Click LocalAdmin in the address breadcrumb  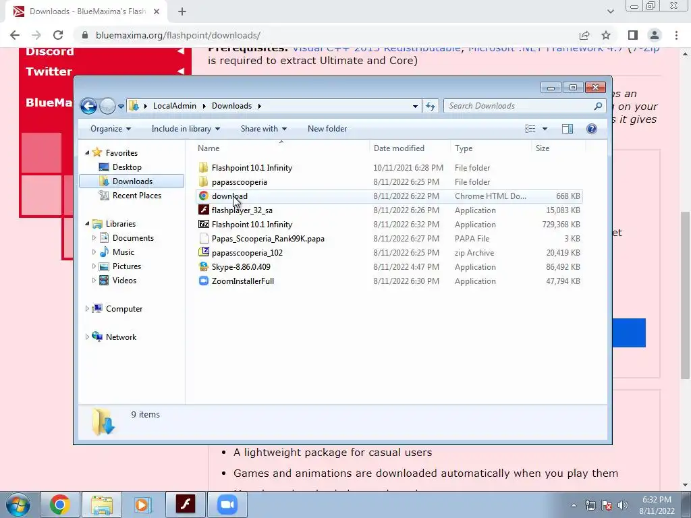[x=175, y=106]
